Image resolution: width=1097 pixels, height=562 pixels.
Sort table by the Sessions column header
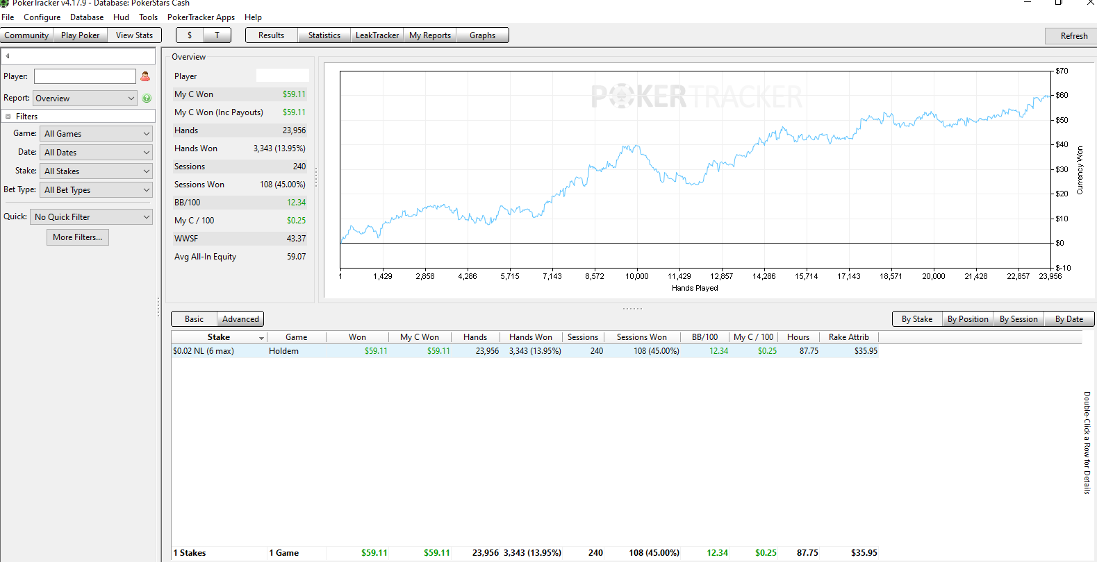coord(583,337)
